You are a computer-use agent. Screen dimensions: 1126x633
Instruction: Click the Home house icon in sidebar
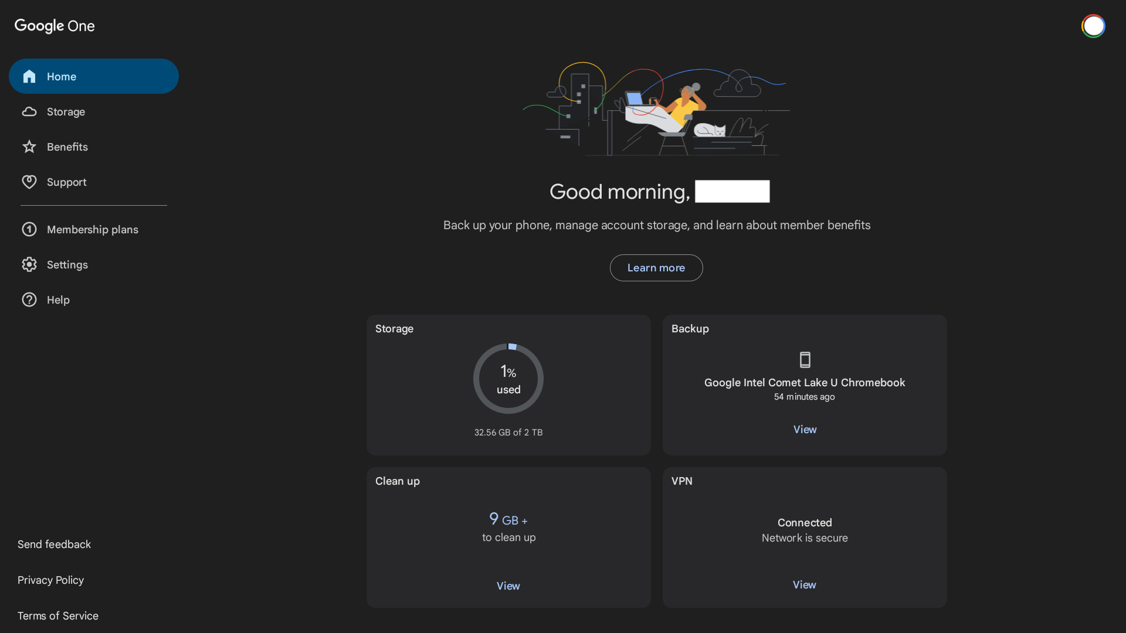click(29, 77)
